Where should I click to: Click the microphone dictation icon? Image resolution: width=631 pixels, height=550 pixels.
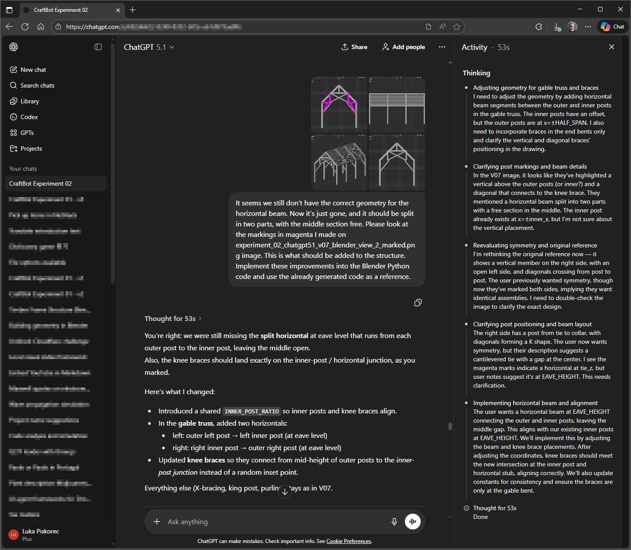(x=394, y=522)
